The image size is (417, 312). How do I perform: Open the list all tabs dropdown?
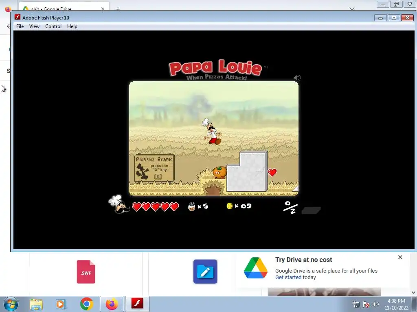click(x=352, y=9)
